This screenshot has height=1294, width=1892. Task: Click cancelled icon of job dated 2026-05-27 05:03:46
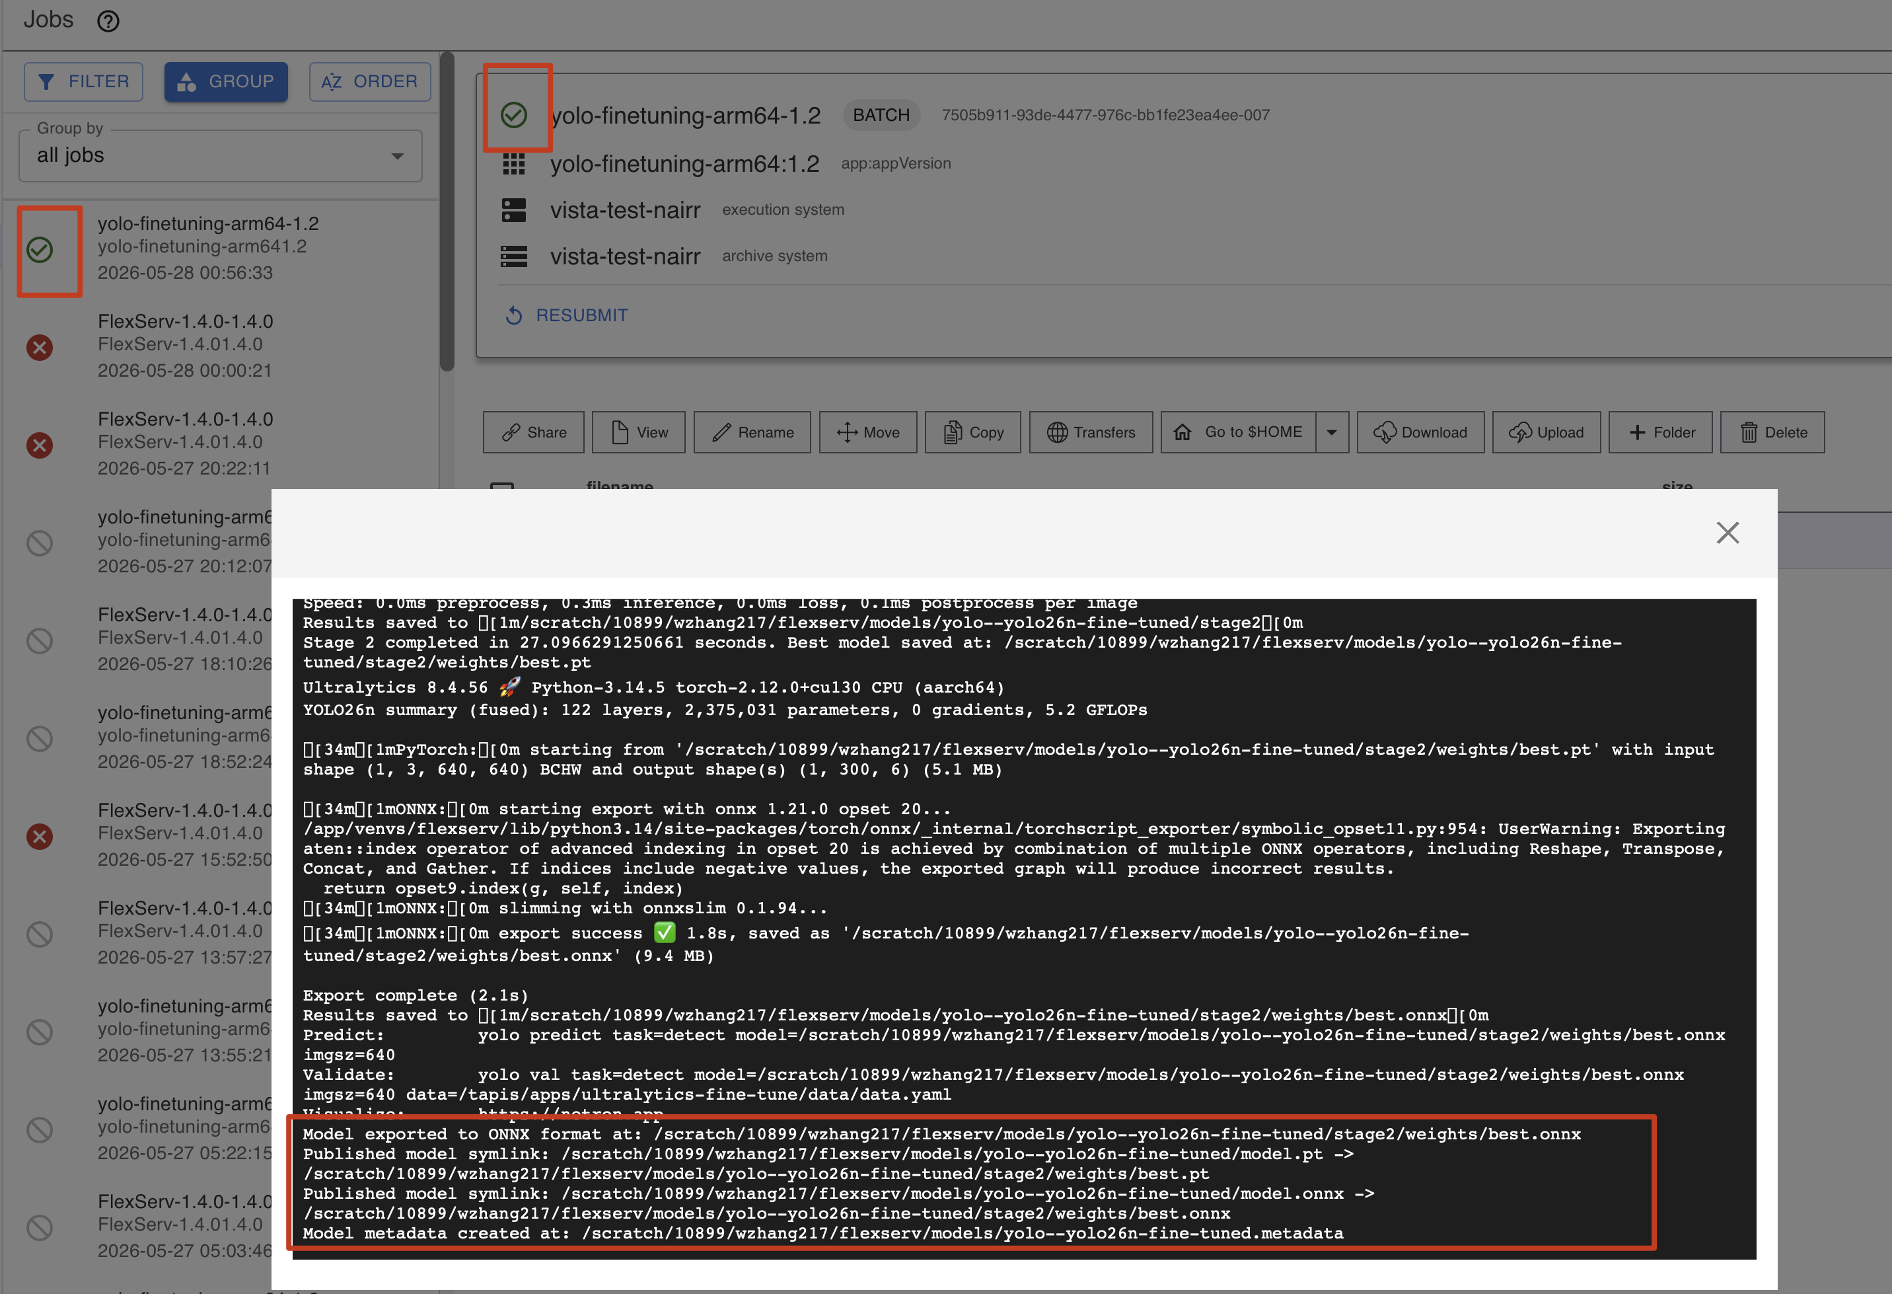pyautogui.click(x=40, y=1227)
